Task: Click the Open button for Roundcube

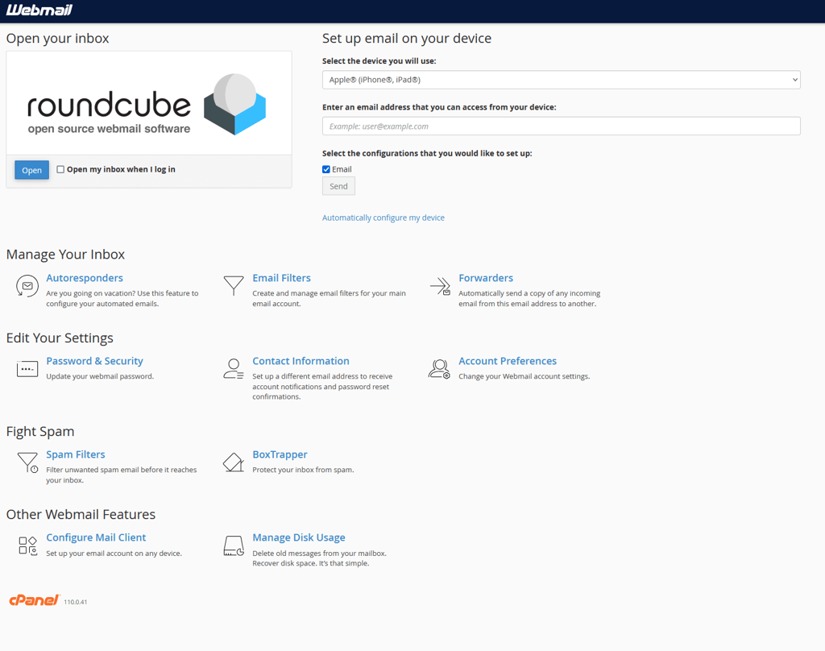Action: click(x=31, y=170)
